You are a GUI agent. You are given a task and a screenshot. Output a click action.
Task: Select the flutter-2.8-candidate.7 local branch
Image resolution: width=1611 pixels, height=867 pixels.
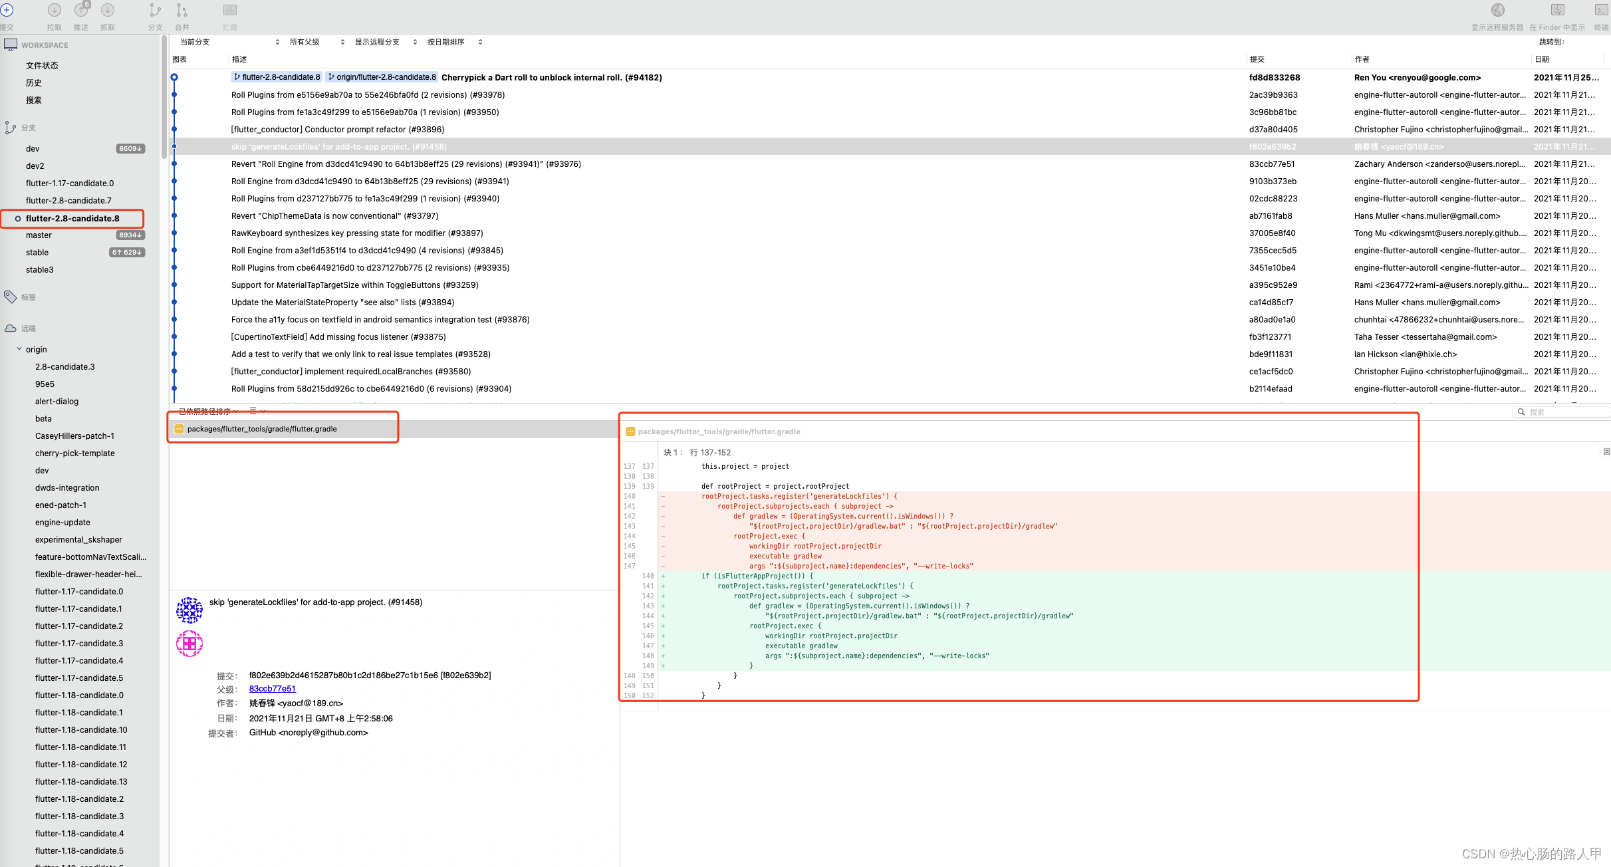click(x=68, y=200)
